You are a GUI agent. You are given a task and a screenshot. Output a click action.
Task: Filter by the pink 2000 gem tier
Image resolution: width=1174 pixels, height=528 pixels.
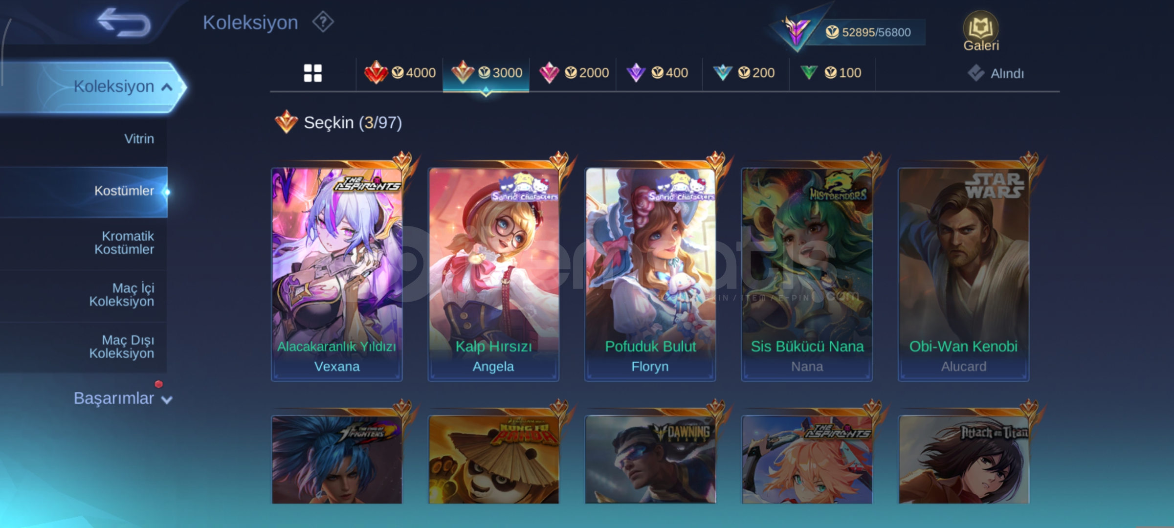pyautogui.click(x=574, y=73)
